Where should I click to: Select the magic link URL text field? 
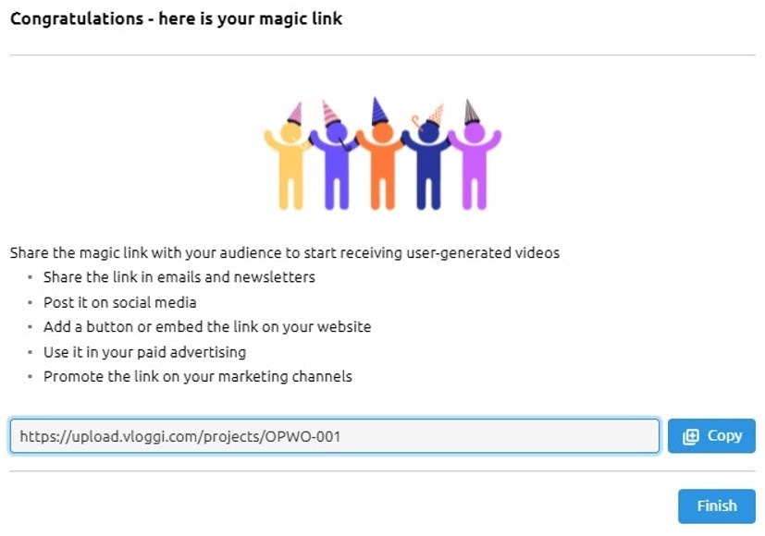333,435
